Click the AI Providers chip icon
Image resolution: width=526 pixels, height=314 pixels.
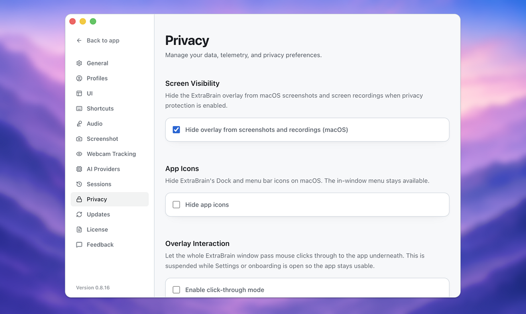point(79,169)
